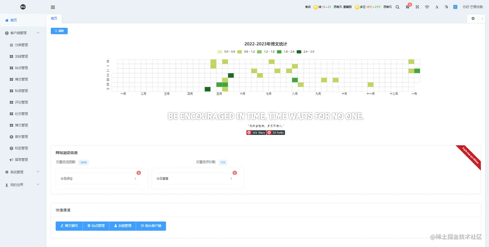Open the Gitee 101 Stars badge
The image size is (489, 247).
coord(256,133)
